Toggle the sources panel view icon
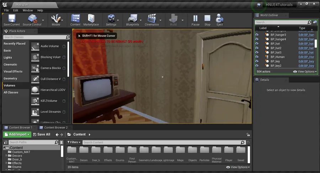Viewport: 320px width, 173px height. [62, 142]
